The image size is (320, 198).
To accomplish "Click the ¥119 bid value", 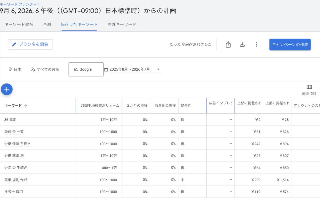I will pyautogui.click(x=256, y=192).
